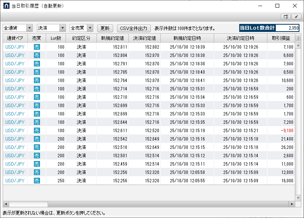This screenshot has width=304, height=218.
Task: Click the horizontal scrollbar right arrow
Action: 292,204
